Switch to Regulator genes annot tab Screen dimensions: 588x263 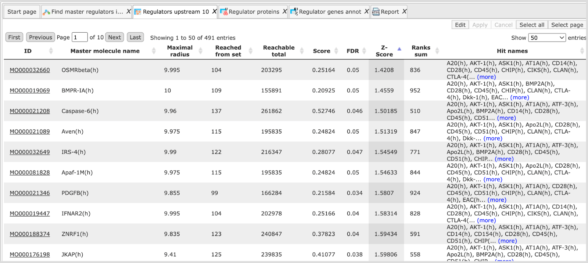pos(330,12)
